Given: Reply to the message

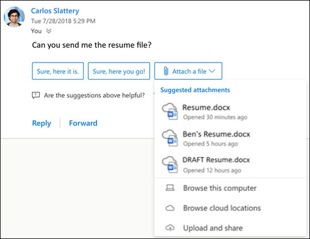Looking at the screenshot, I should click(41, 123).
